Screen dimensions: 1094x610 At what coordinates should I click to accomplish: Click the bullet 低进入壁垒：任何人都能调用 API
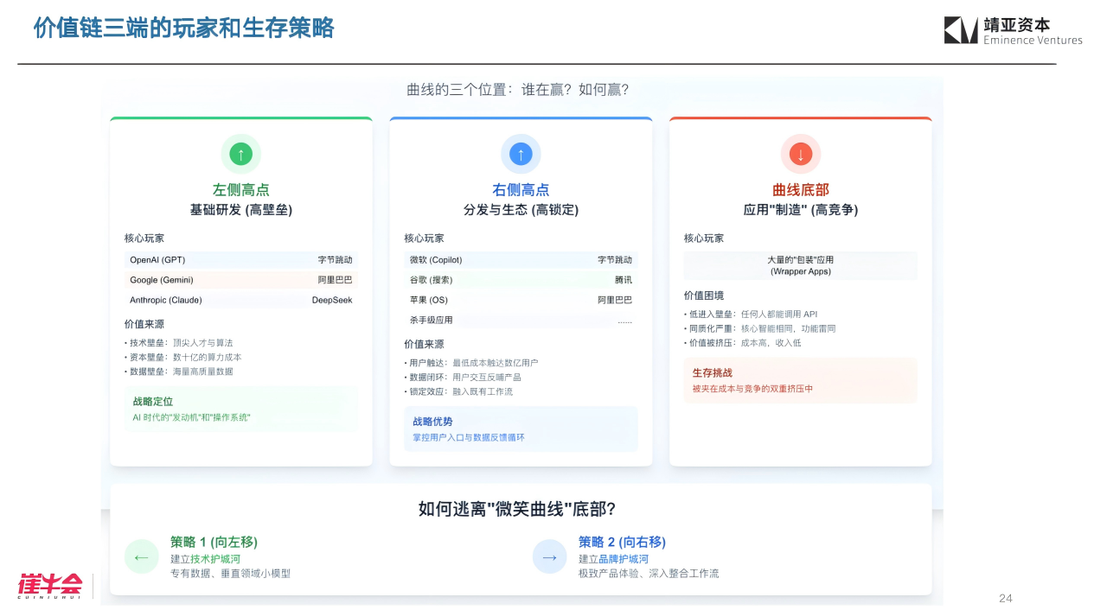click(751, 315)
